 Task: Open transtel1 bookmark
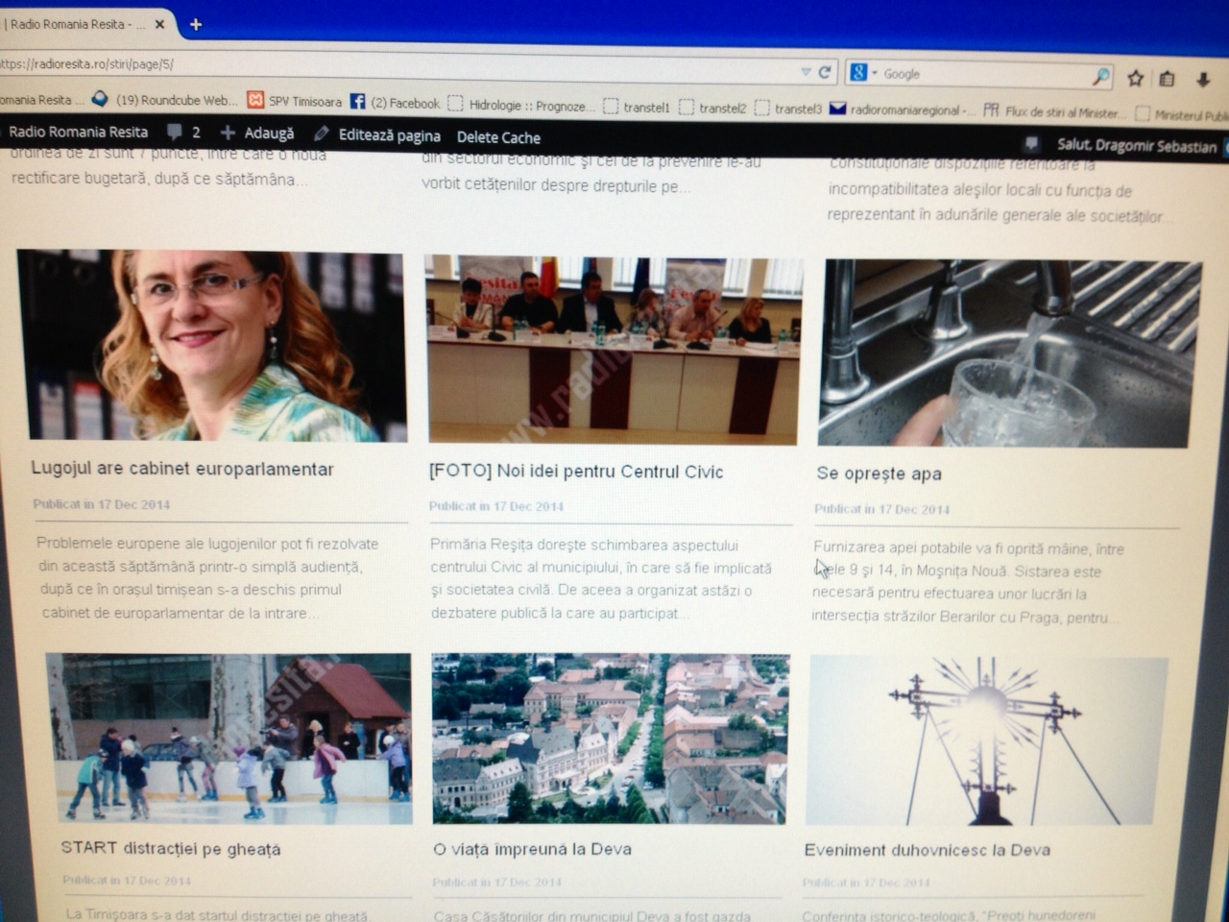637,107
